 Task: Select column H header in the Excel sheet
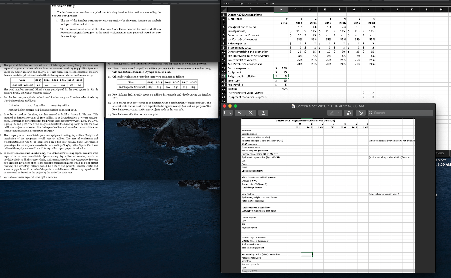tap(368, 9)
